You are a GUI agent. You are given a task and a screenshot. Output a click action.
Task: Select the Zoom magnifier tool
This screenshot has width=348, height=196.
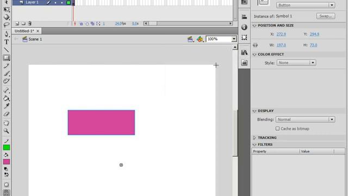click(7, 131)
